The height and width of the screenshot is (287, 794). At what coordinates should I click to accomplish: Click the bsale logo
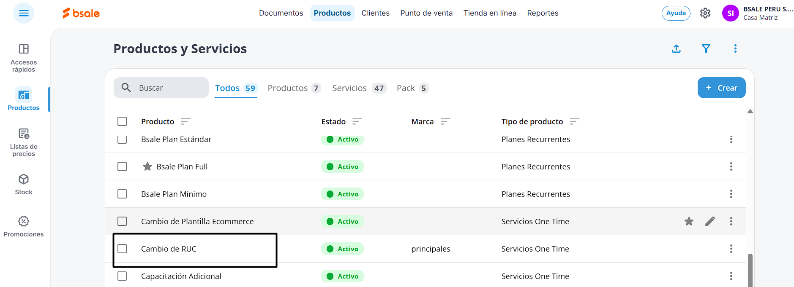(81, 13)
